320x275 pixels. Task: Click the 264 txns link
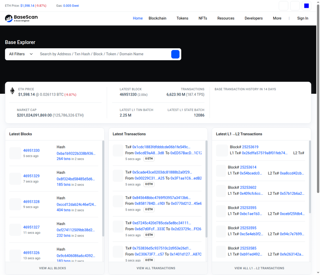63,159
